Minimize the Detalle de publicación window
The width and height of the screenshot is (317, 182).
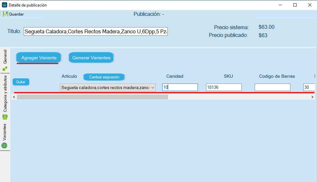pyautogui.click(x=280, y=5)
